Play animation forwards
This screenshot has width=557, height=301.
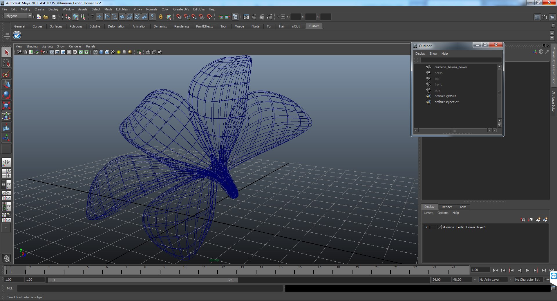coord(527,270)
